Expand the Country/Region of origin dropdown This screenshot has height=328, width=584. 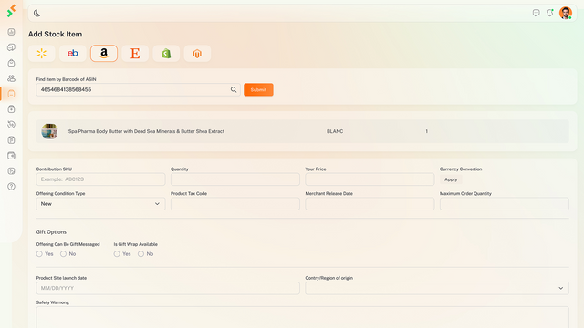437,288
